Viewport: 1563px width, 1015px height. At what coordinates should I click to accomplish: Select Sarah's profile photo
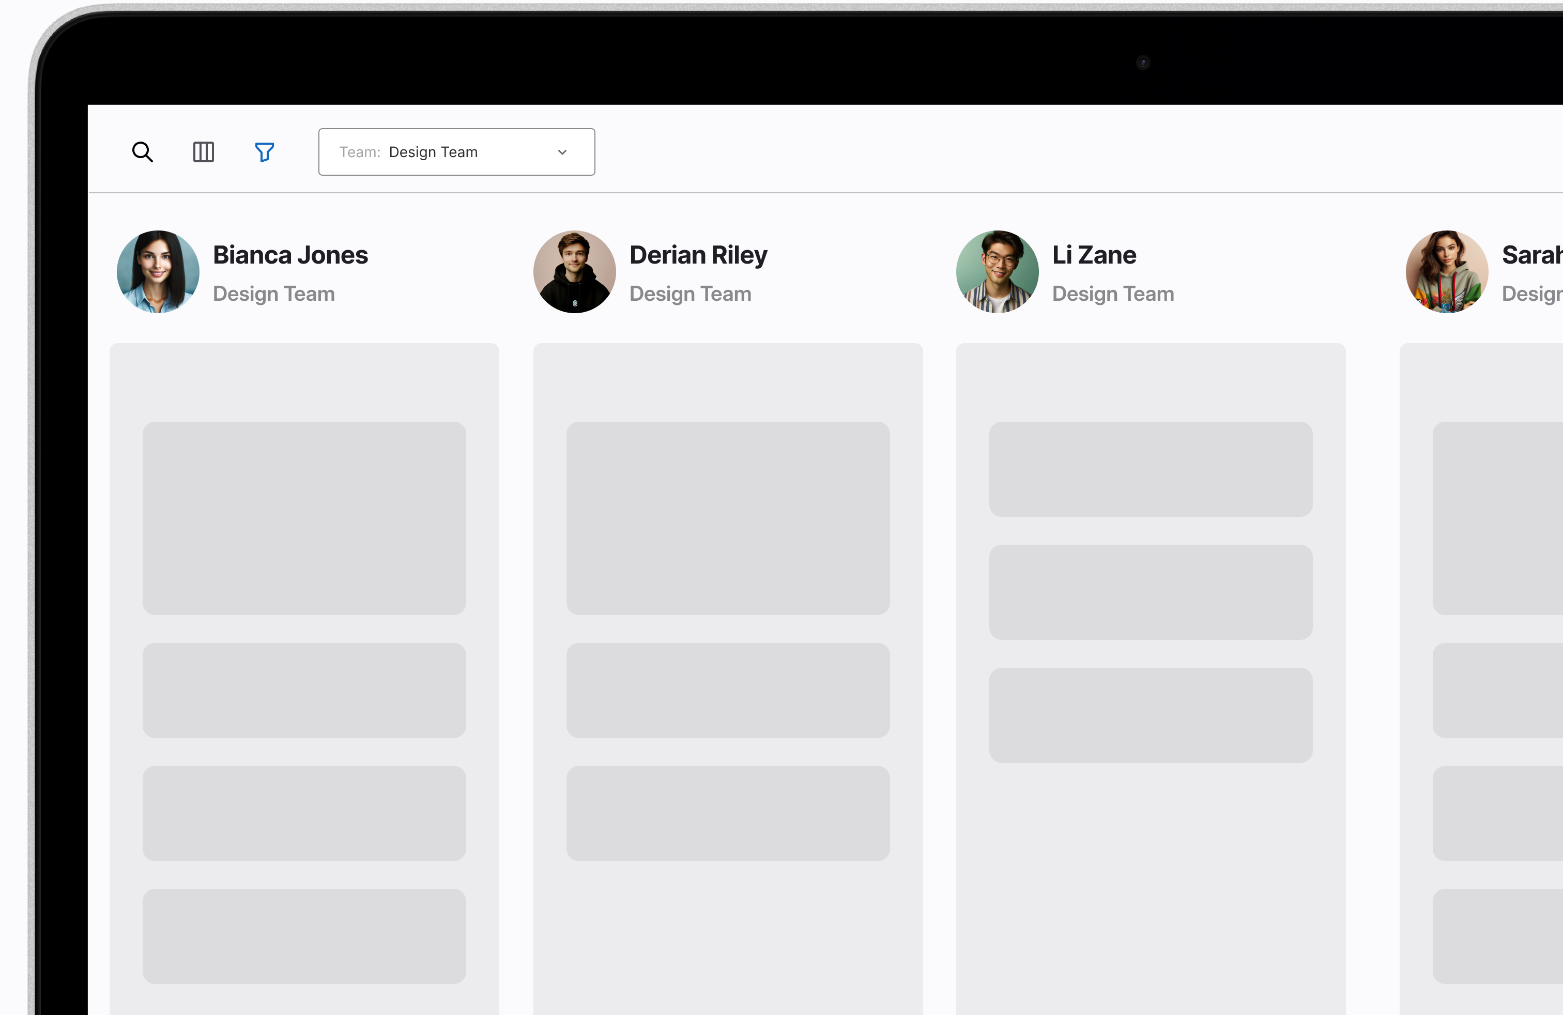pos(1447,272)
